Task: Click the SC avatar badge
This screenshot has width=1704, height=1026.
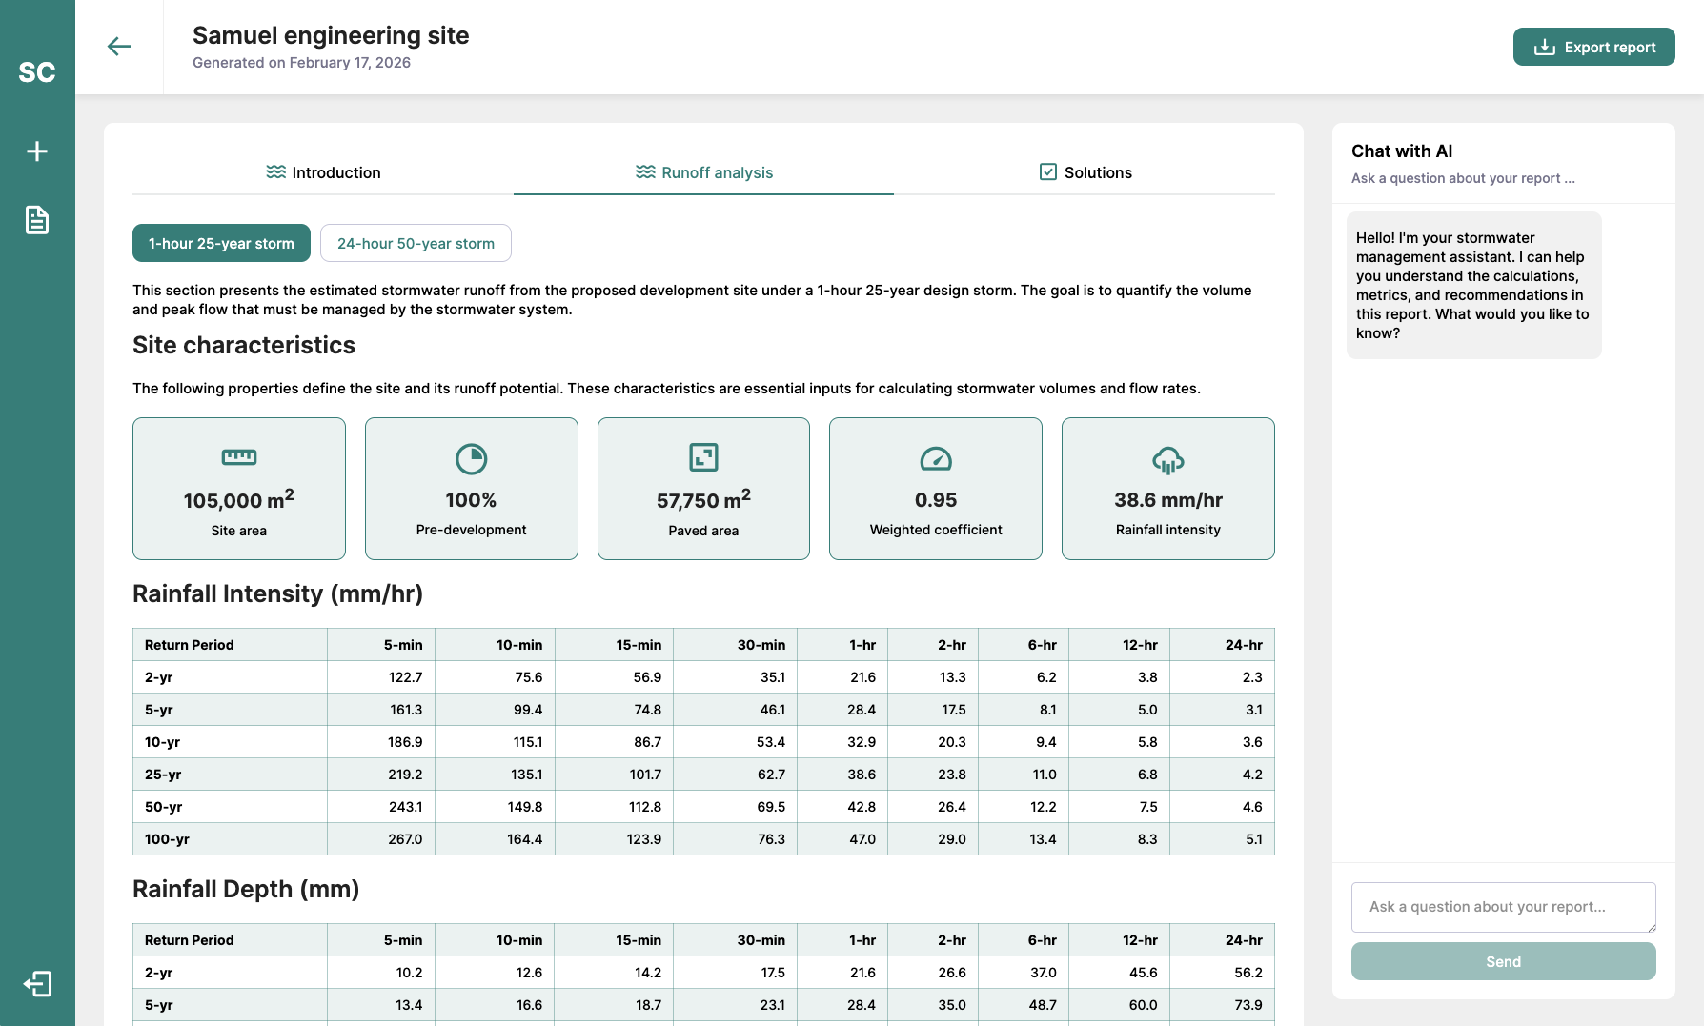Action: pos(37,71)
